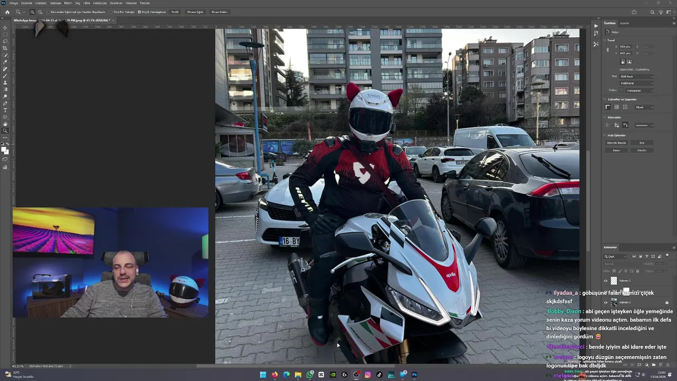
Task: Click the Katman 0 layer thumbnail
Action: click(614, 302)
